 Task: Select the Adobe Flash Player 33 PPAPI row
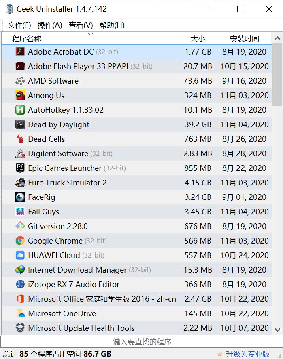point(137,66)
